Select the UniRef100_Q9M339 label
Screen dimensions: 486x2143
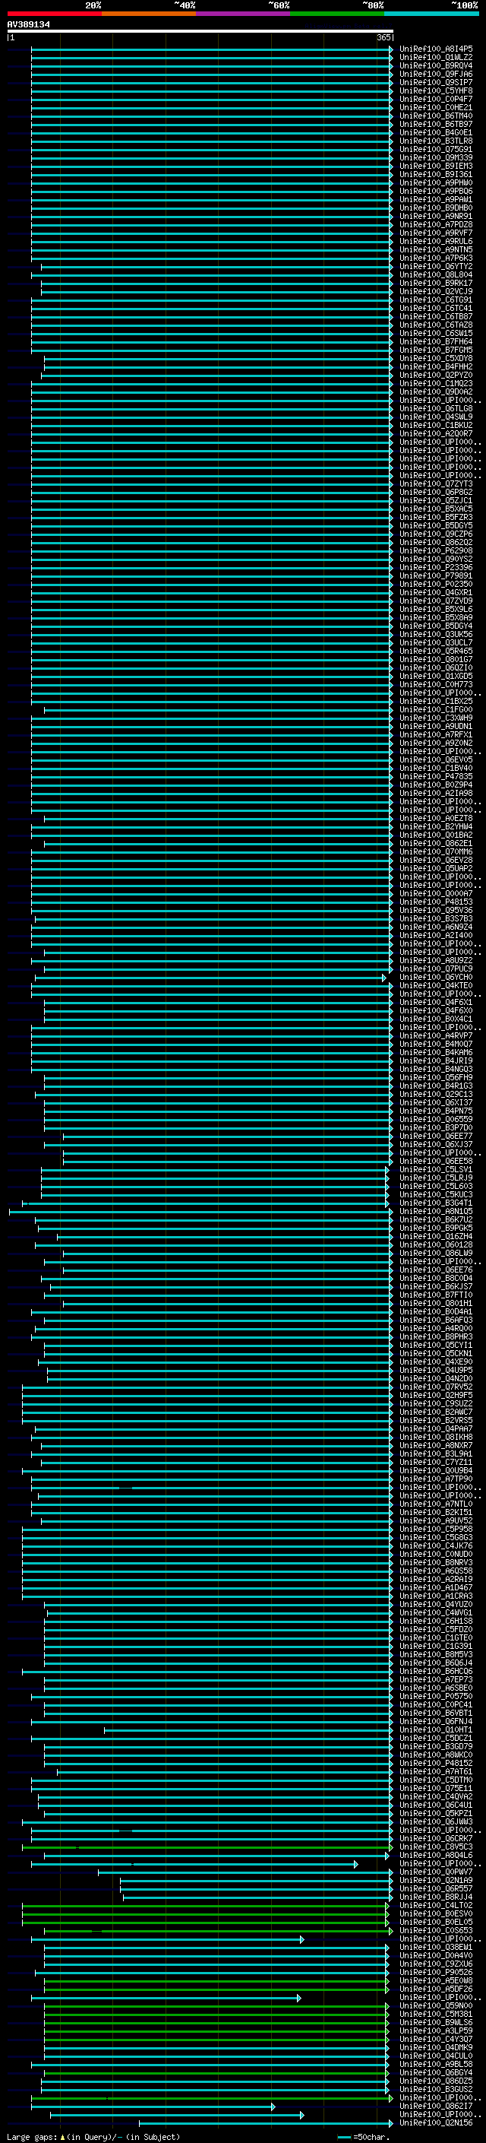click(x=436, y=157)
